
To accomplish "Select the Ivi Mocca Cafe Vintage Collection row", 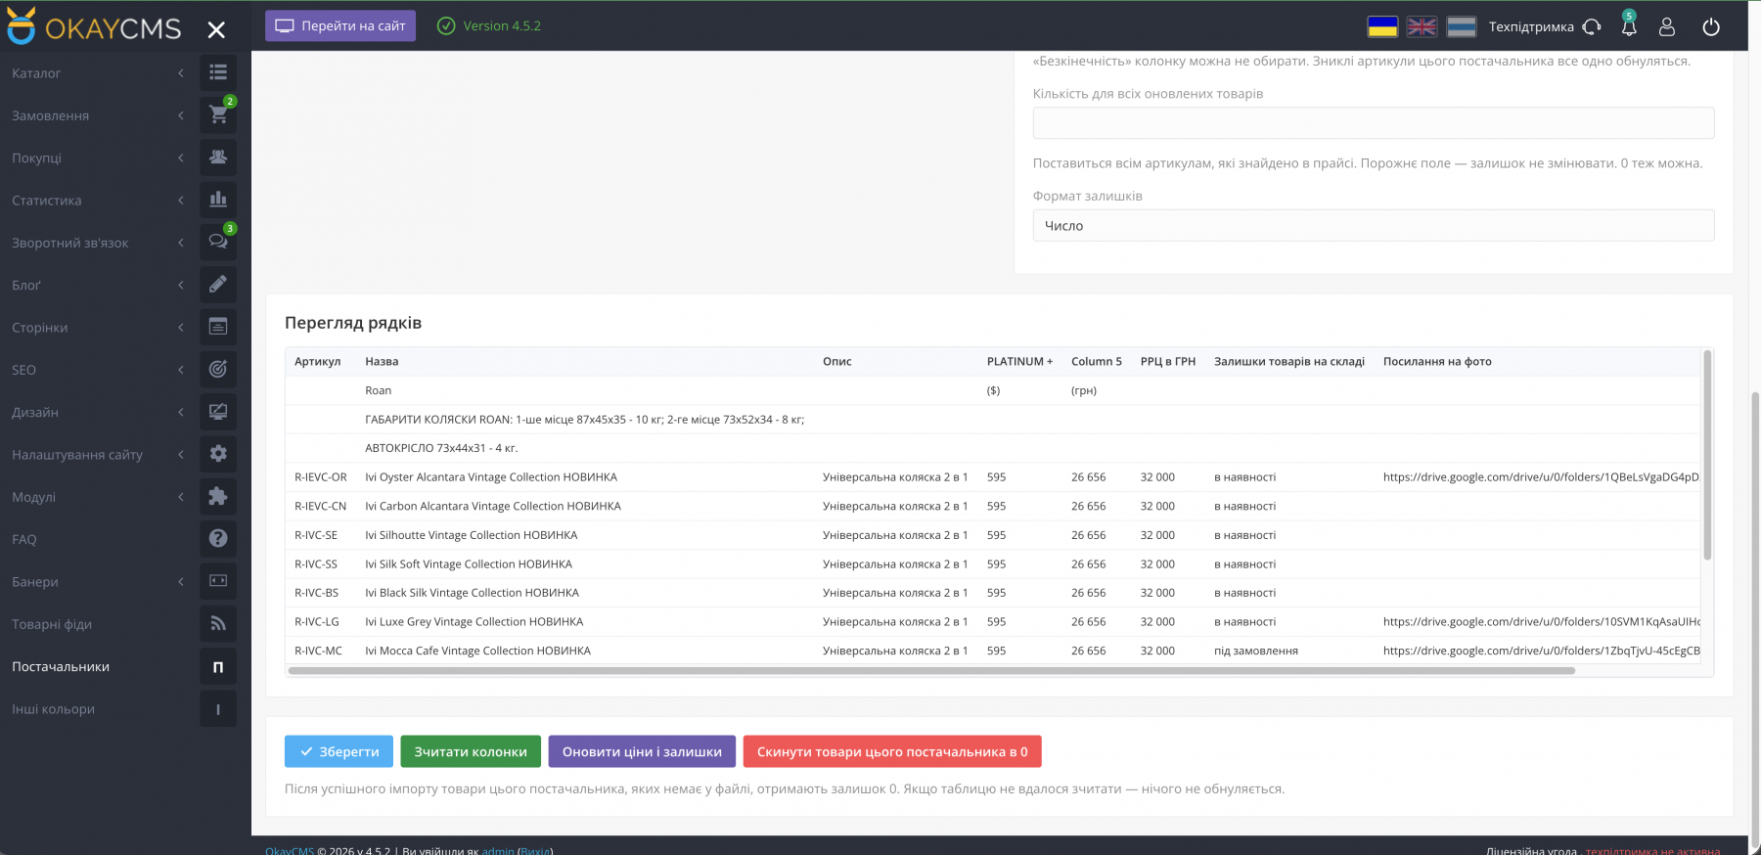I will (x=993, y=651).
